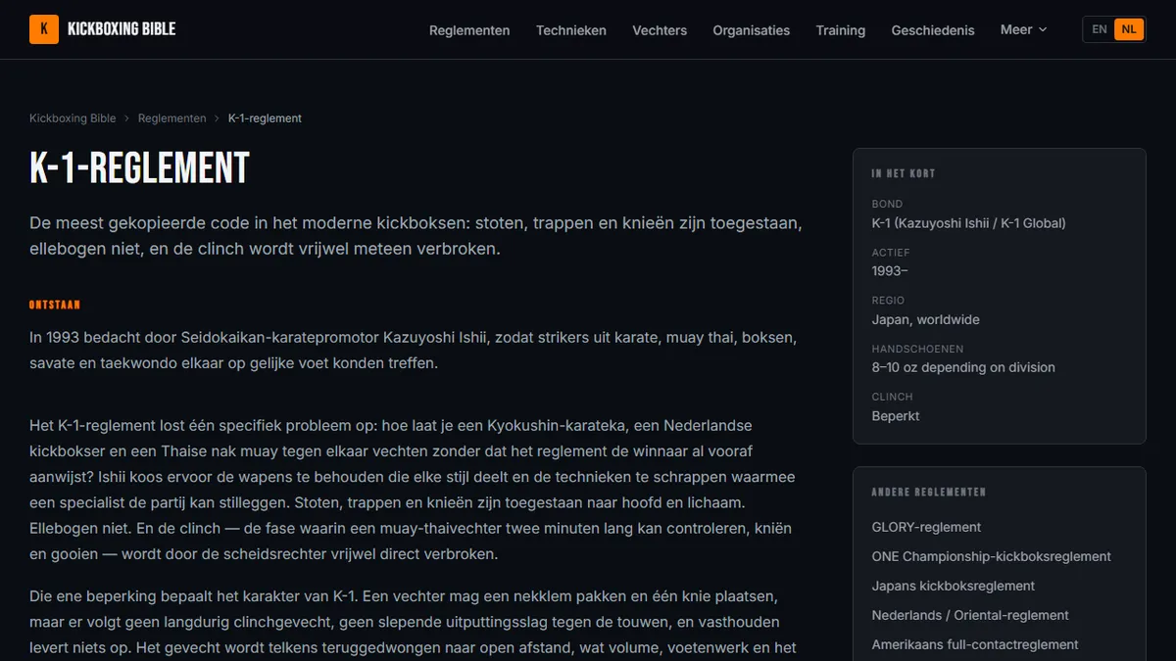Select Organisaties in the top navigation
This screenshot has width=1176, height=661.
pos(752,30)
